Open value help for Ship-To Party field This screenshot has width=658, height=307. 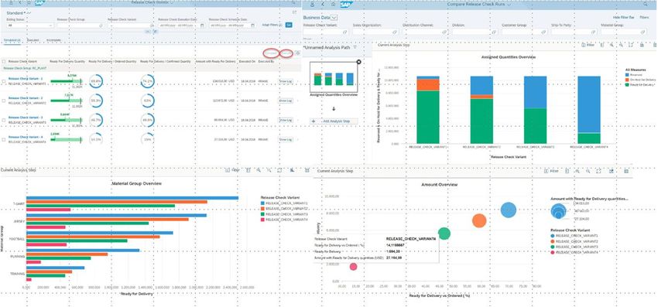pos(593,32)
